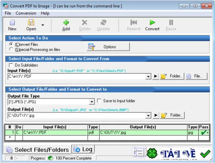The image size is (215, 163).
Task: Start conversion with the Convert play icon
Action: pyautogui.click(x=152, y=23)
